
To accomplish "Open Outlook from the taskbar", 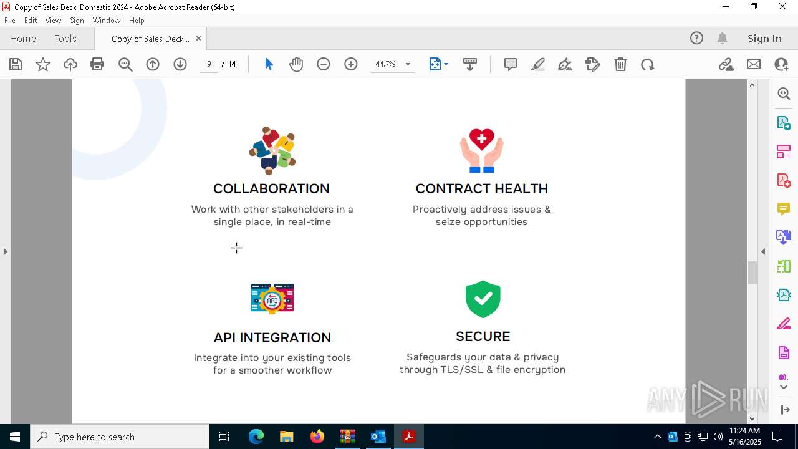I will pos(378,437).
